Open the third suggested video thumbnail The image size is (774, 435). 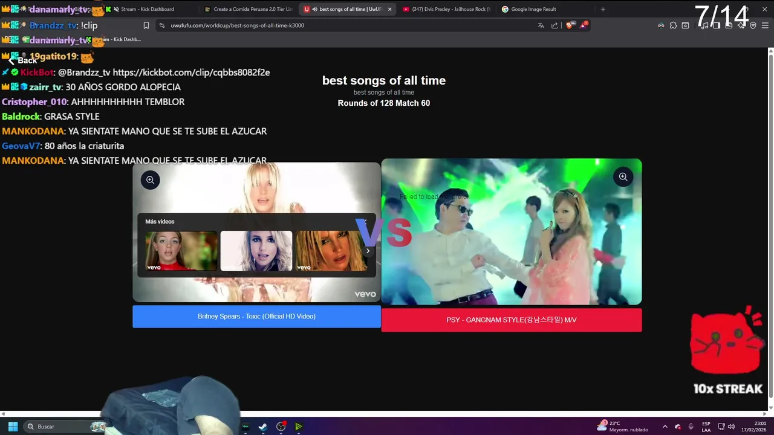click(x=331, y=251)
